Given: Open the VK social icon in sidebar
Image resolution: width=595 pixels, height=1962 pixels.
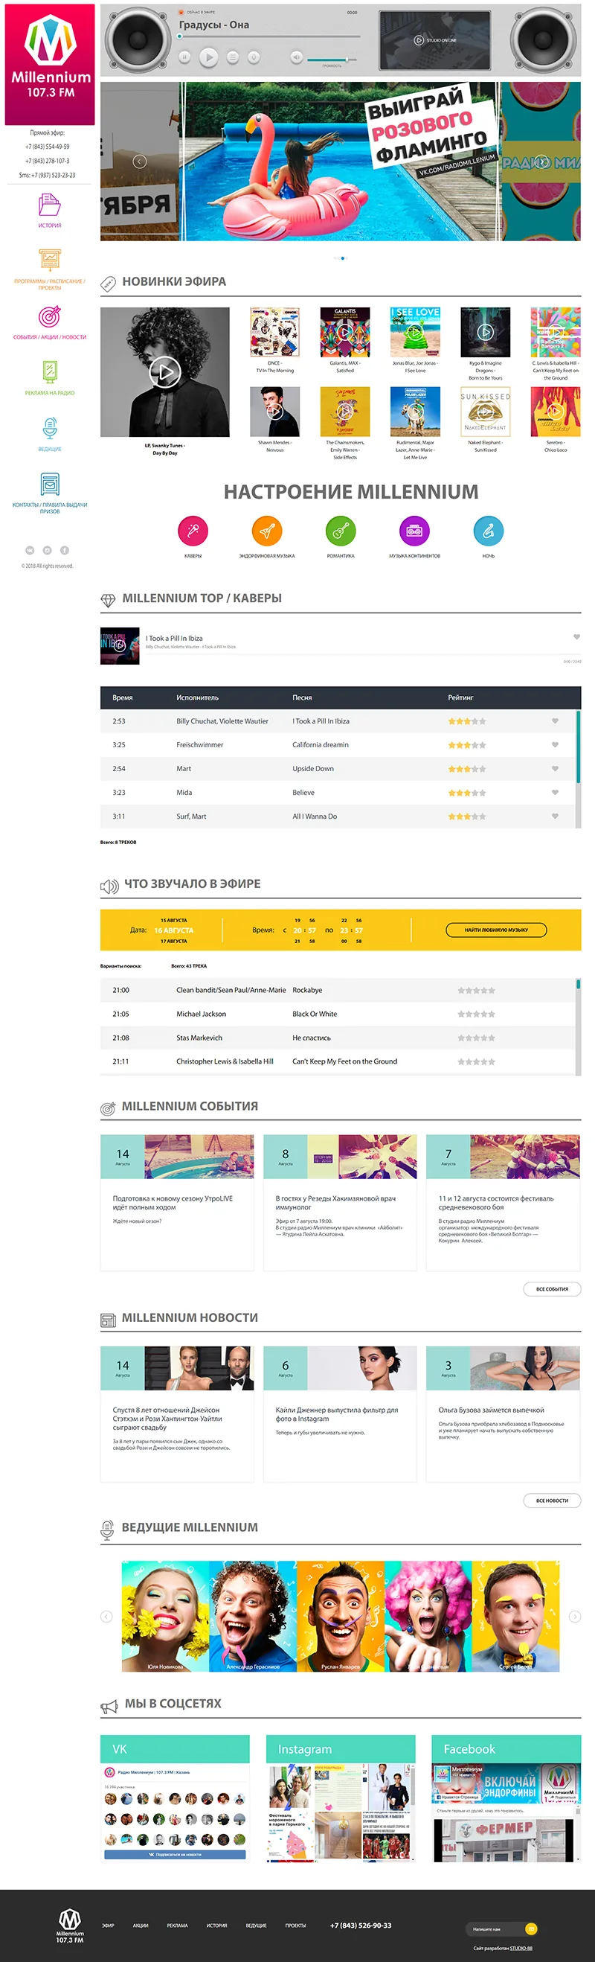Looking at the screenshot, I should pyautogui.click(x=30, y=550).
